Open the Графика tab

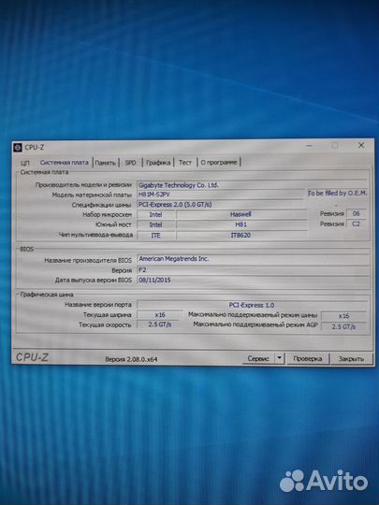(158, 163)
